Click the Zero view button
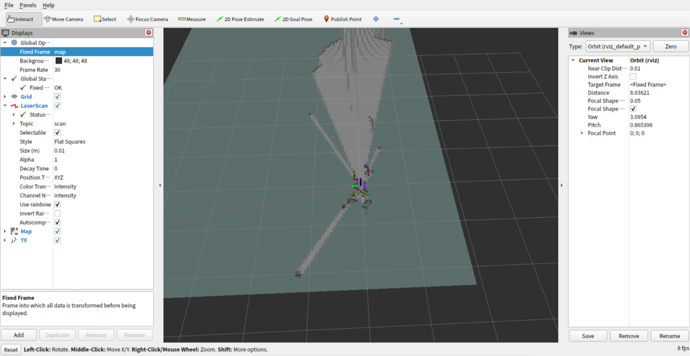This screenshot has width=690, height=356. tap(671, 46)
